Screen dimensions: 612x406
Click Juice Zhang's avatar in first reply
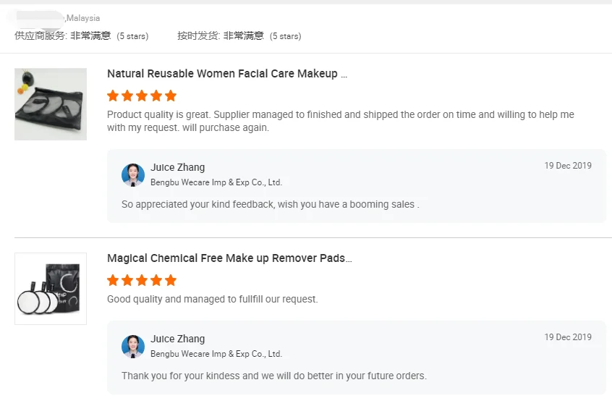(133, 175)
